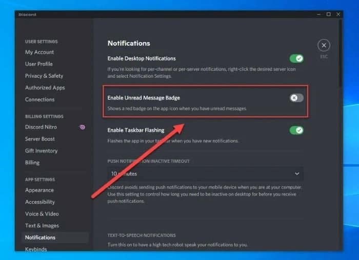Open Gift Inventory page
This screenshot has width=359, height=260.
[42, 151]
